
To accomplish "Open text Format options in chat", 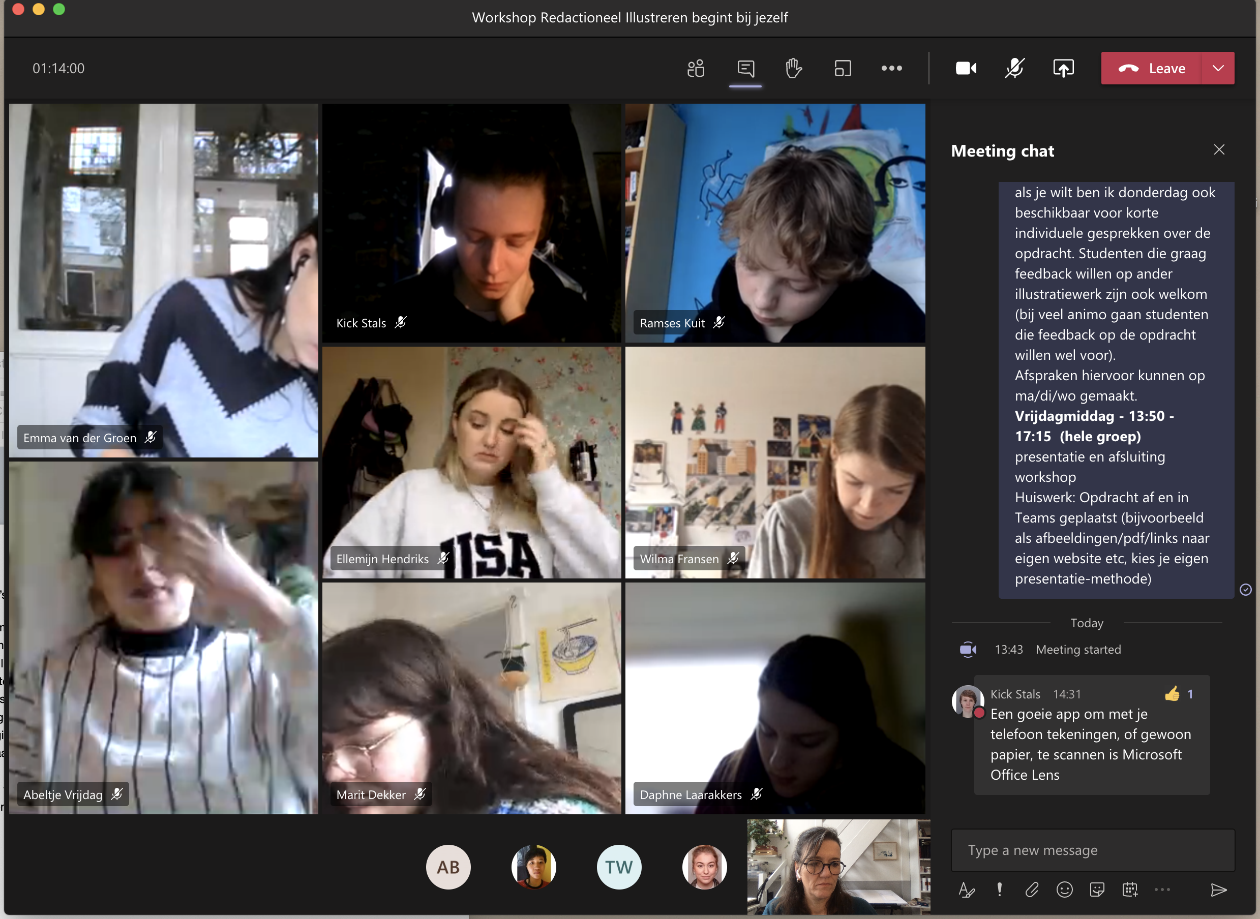I will point(967,890).
